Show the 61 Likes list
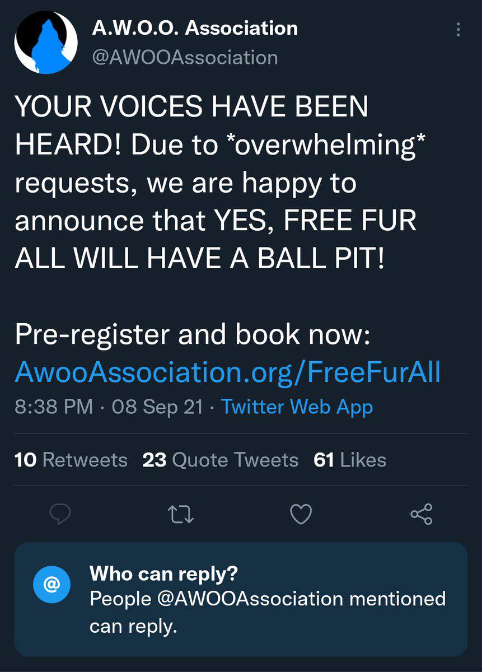 350,460
